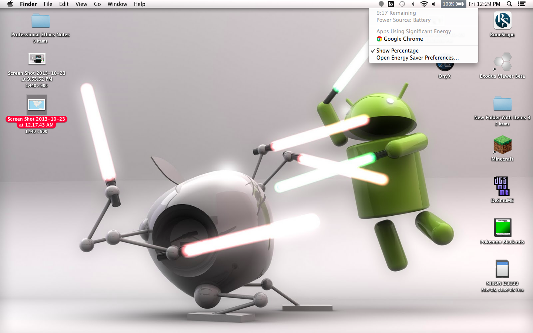Open the Help menu
This screenshot has width=533, height=333.
pyautogui.click(x=140, y=4)
